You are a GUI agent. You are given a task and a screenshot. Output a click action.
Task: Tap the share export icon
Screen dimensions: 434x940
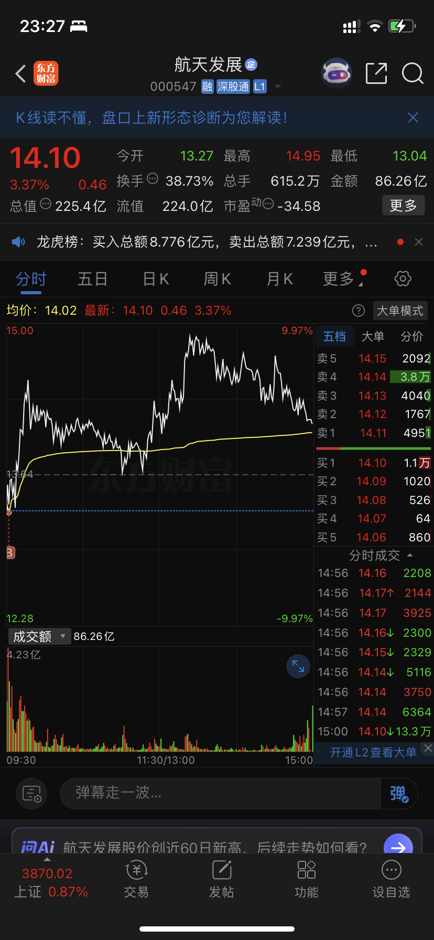(x=376, y=73)
